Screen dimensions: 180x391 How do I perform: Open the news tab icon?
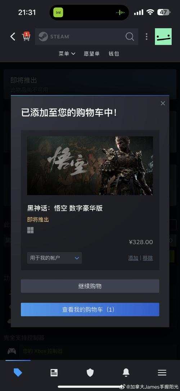(54, 373)
